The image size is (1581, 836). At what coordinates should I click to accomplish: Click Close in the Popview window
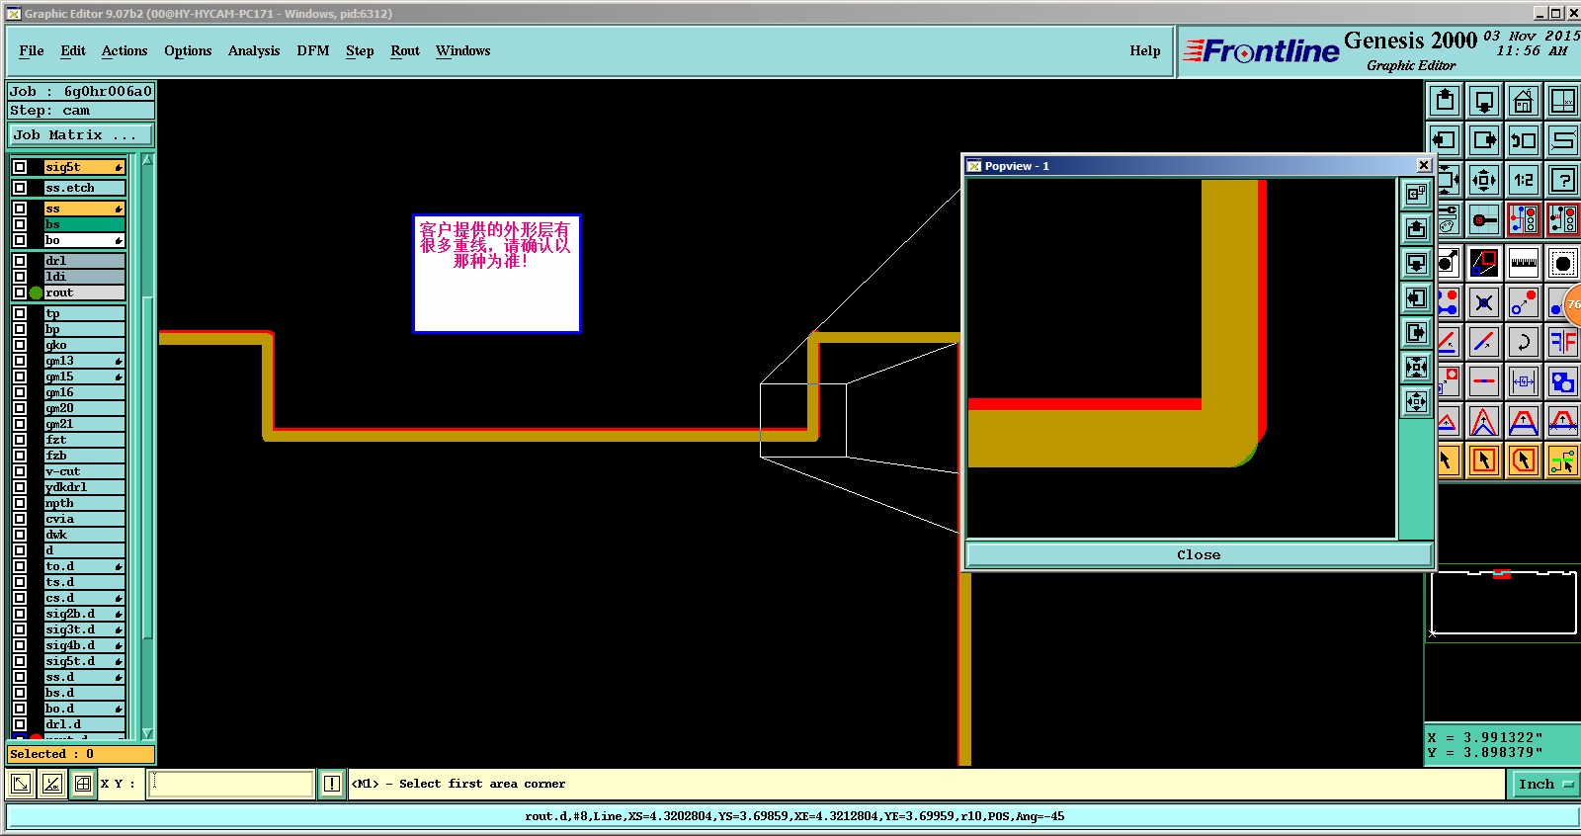click(x=1199, y=554)
